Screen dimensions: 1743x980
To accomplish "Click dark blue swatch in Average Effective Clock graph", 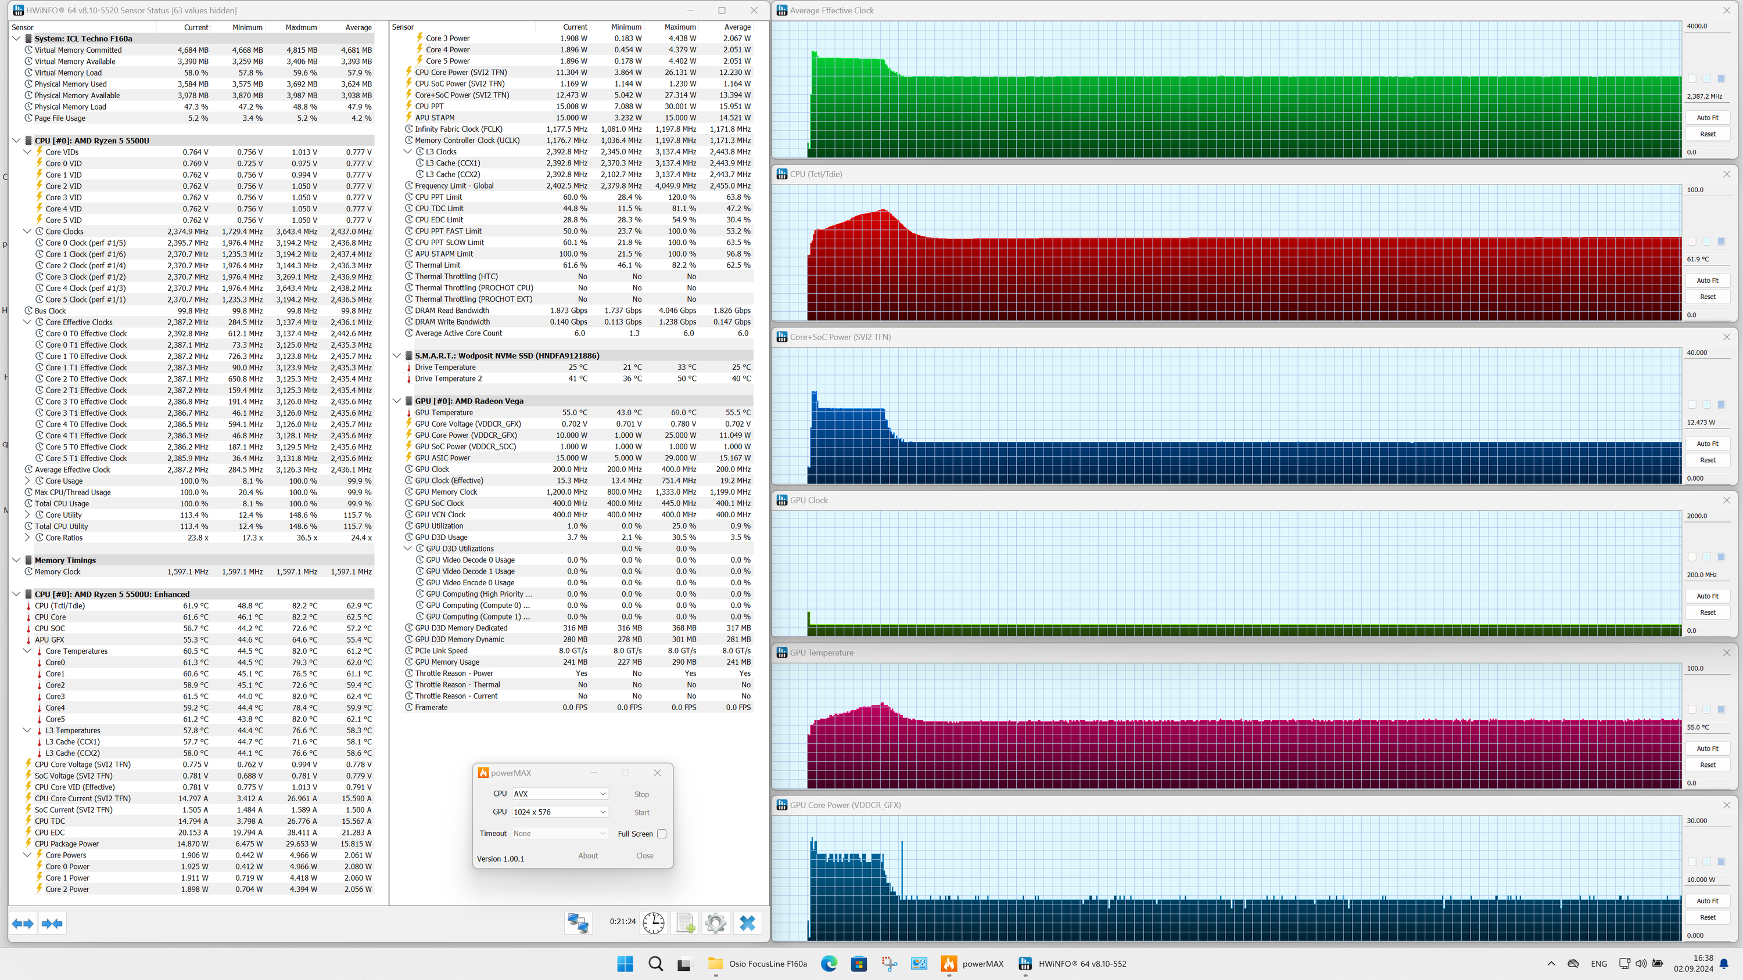I will click(1722, 78).
